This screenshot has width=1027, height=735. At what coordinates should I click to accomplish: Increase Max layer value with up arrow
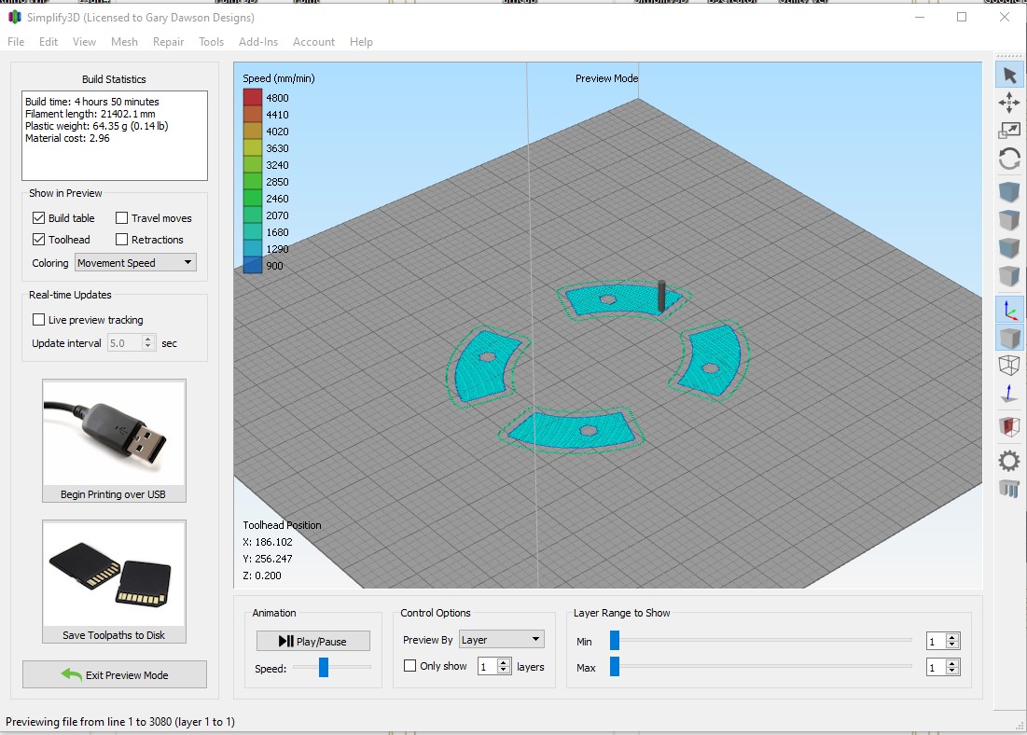[x=953, y=663]
